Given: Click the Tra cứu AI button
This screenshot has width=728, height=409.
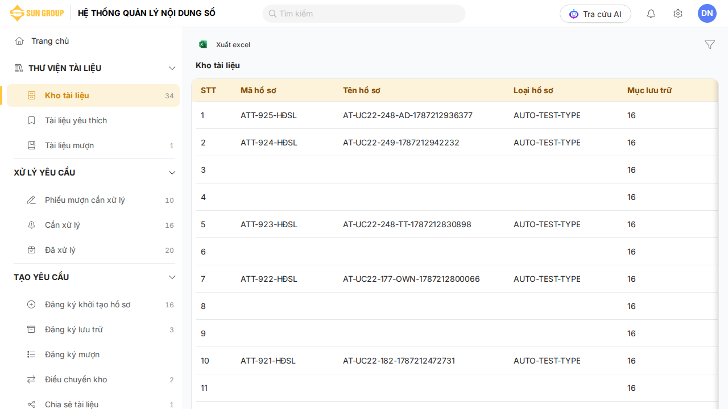Looking at the screenshot, I should point(595,14).
